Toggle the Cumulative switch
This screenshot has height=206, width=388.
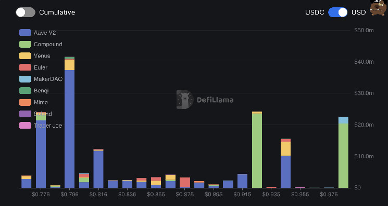(x=26, y=12)
